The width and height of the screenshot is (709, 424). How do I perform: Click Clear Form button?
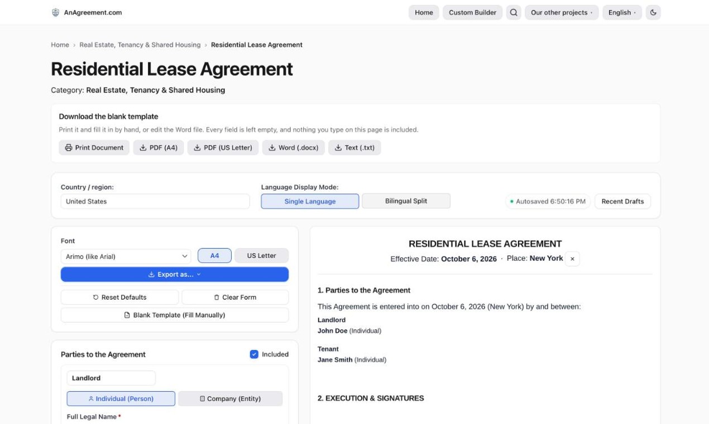click(x=235, y=297)
